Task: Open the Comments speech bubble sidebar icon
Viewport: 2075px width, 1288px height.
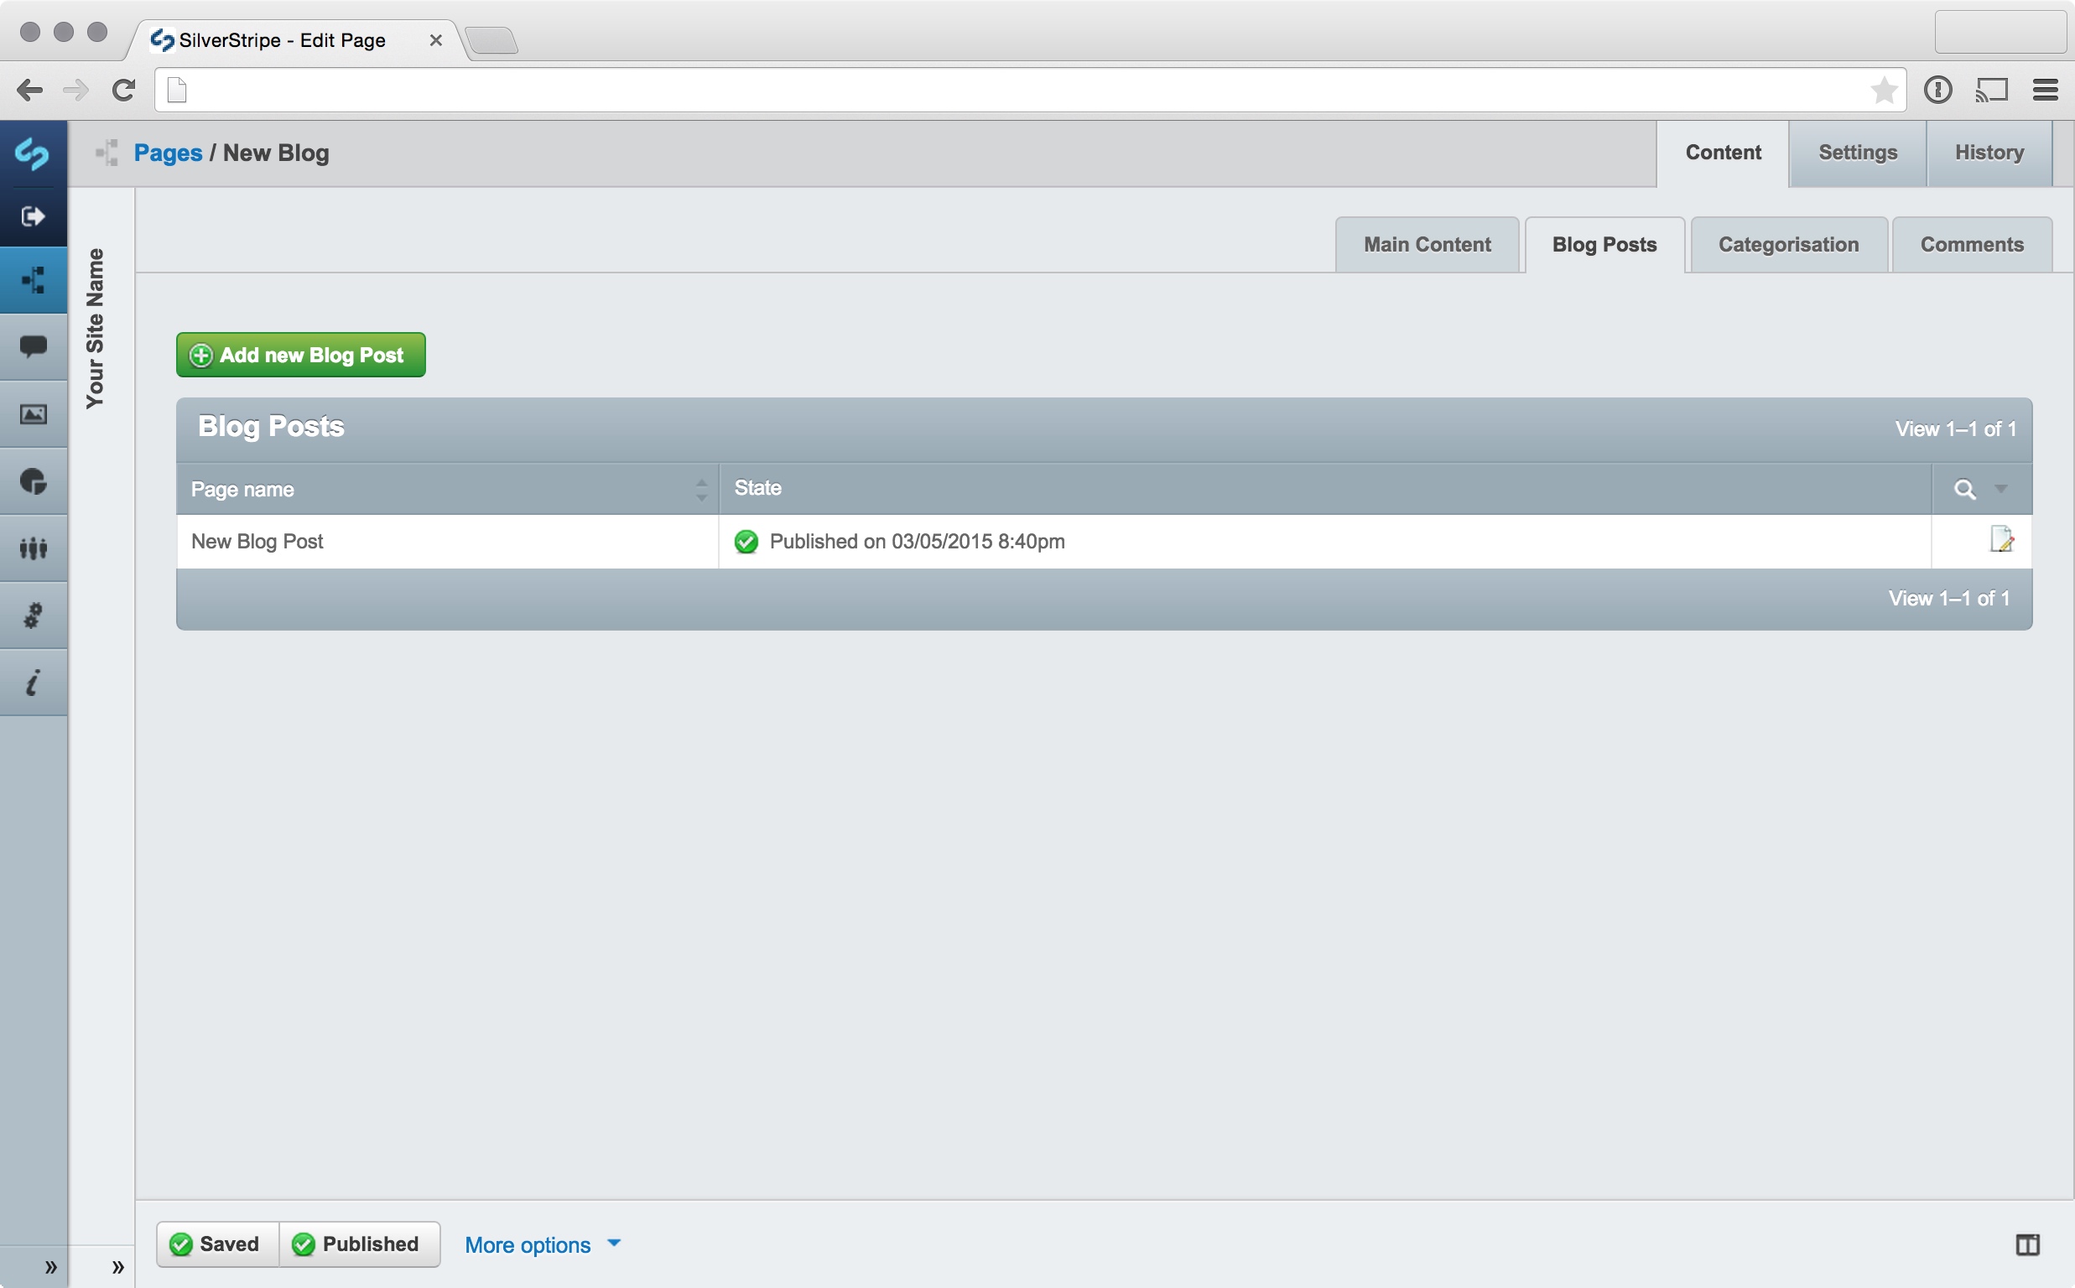Action: 33,346
